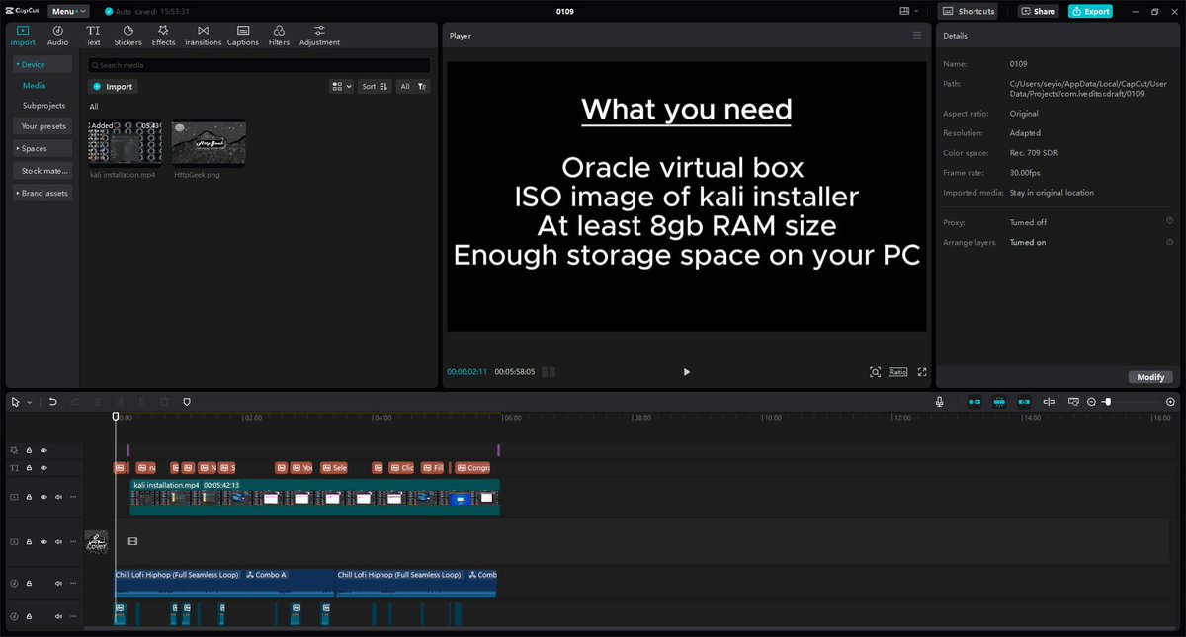Click the Export button
This screenshot has width=1186, height=637.
click(1090, 11)
